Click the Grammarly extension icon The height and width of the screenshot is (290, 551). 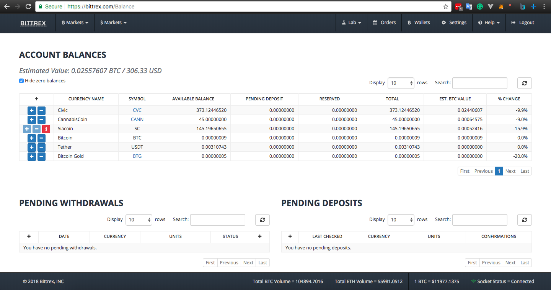pyautogui.click(x=480, y=7)
